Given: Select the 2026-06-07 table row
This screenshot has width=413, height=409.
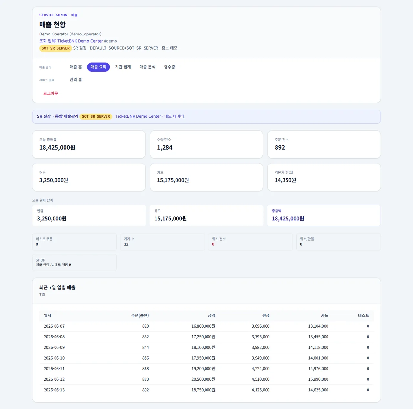Looking at the screenshot, I should [206, 326].
